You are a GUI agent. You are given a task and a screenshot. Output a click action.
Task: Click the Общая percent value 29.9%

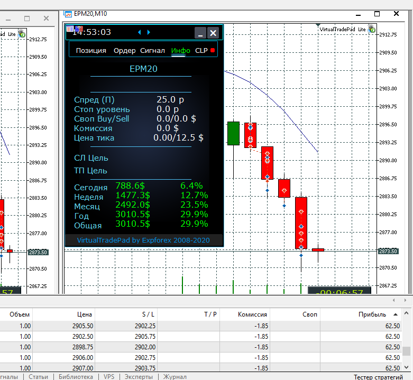tap(194, 224)
